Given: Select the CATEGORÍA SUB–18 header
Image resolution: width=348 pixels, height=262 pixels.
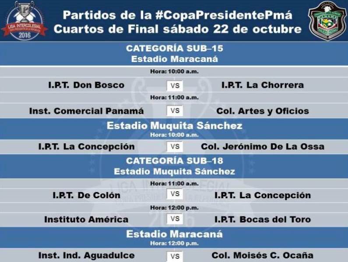Looking at the screenshot, I should pyautogui.click(x=175, y=161).
